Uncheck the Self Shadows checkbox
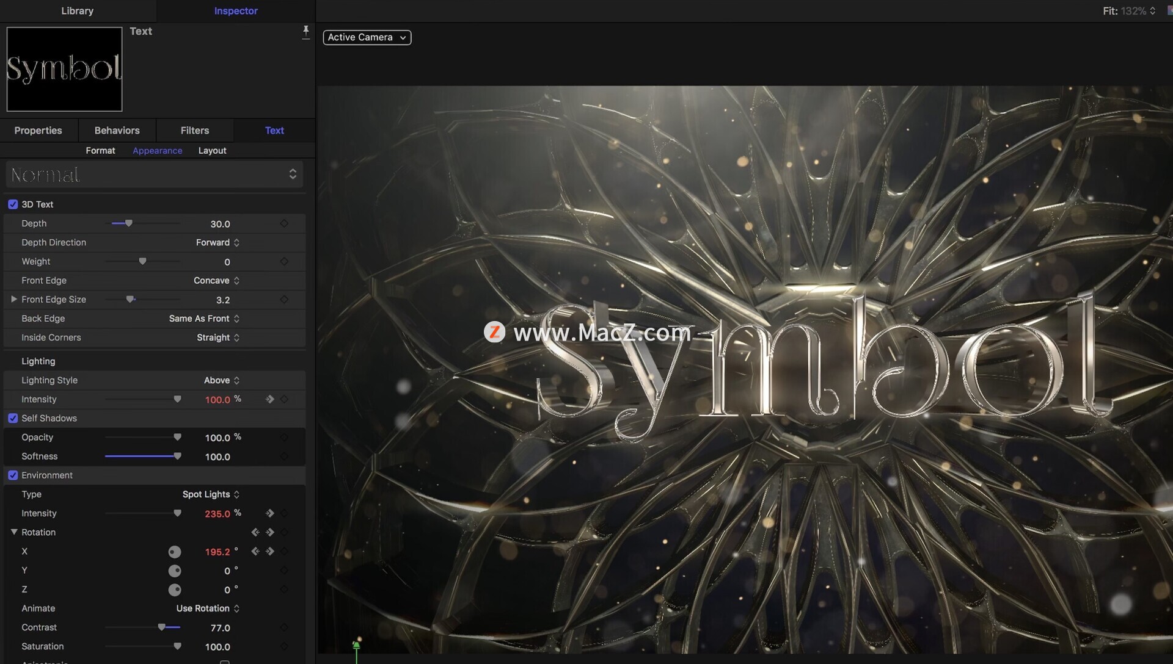The width and height of the screenshot is (1173, 664). (x=13, y=418)
